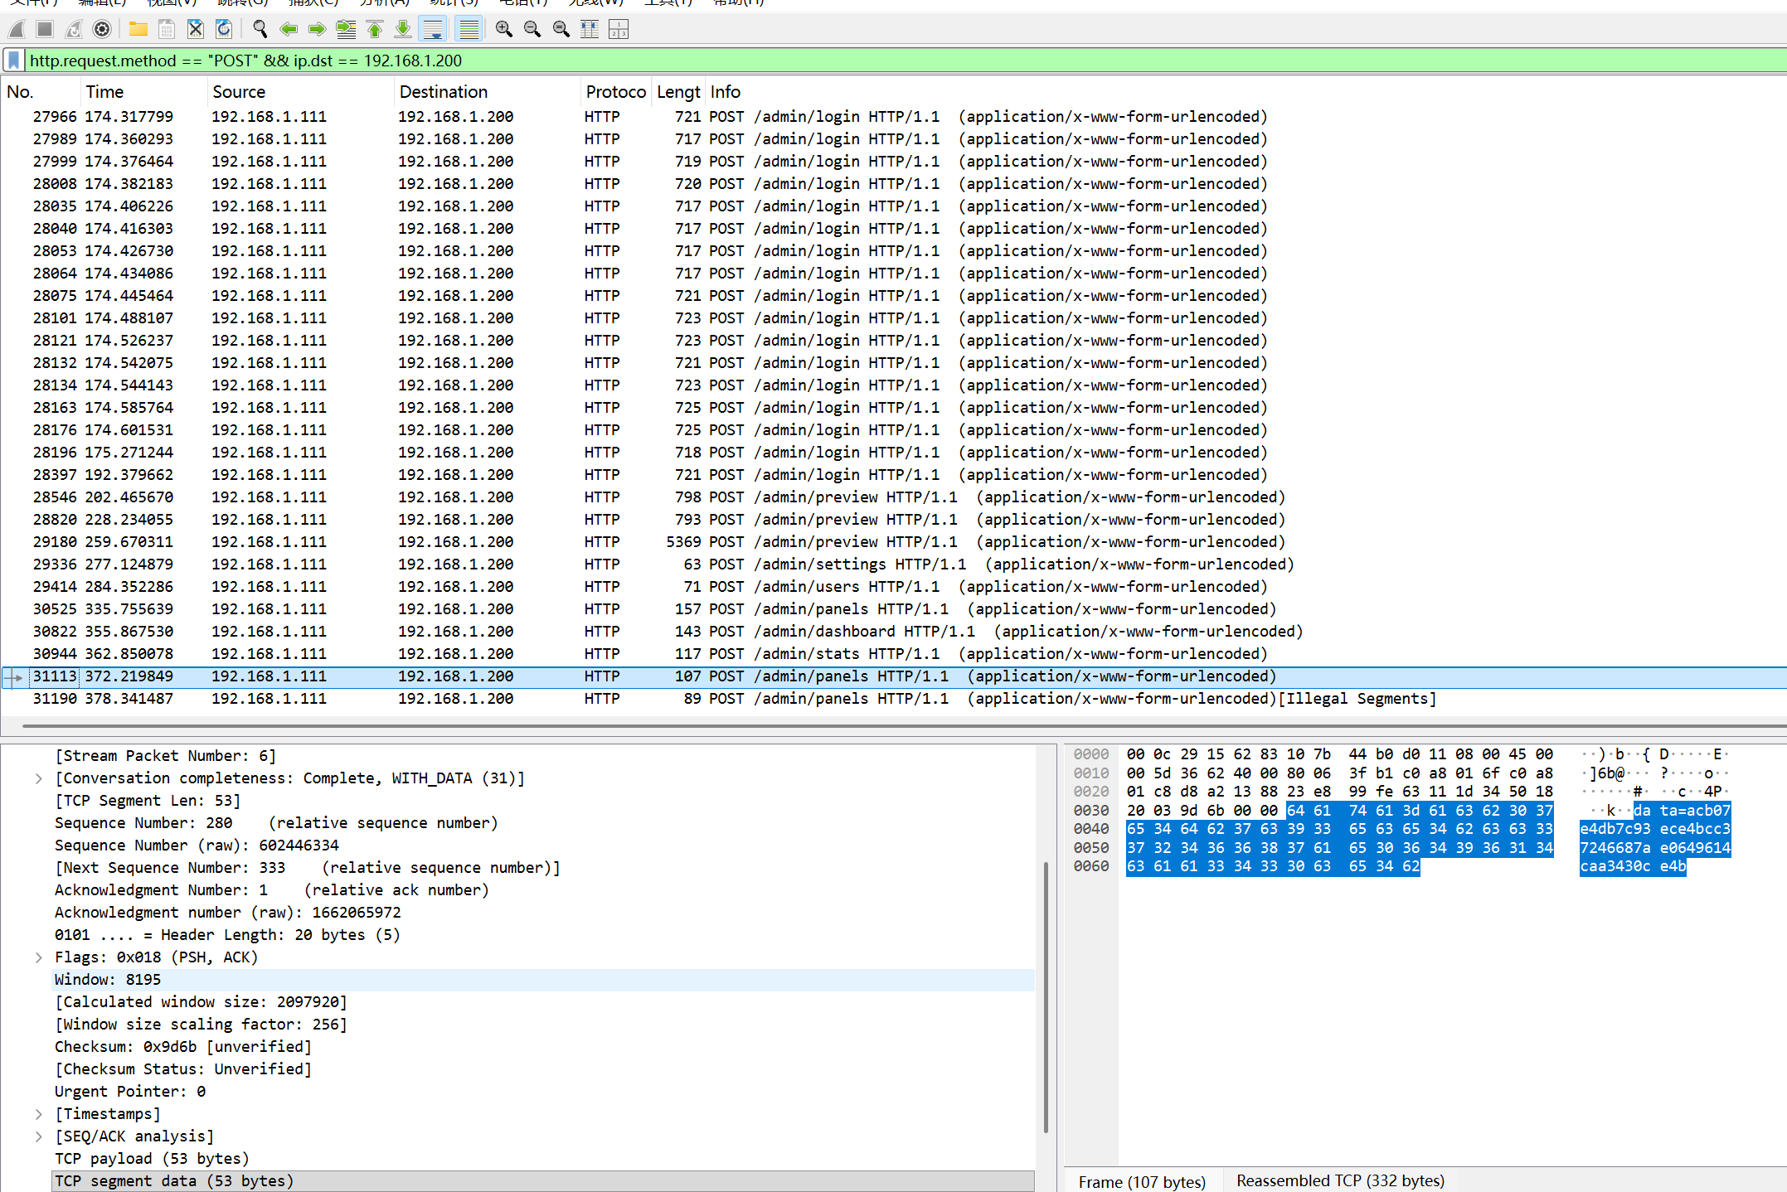Expand the Conversation completeness tree item

click(x=39, y=778)
